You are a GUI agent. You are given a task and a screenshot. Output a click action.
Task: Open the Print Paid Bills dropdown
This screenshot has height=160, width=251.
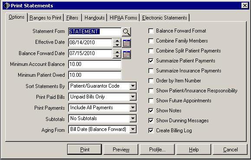(133, 97)
